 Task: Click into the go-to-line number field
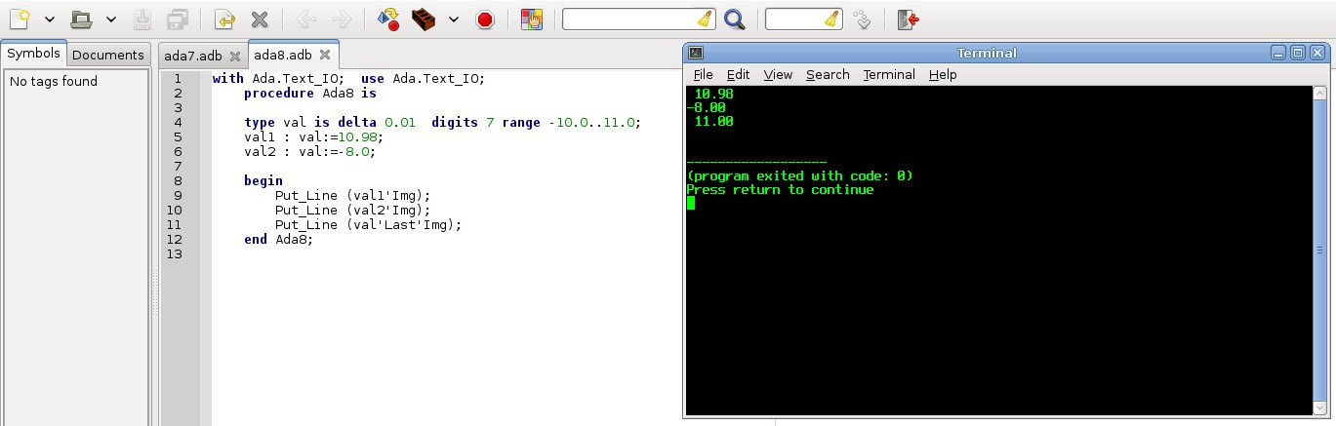coord(794,19)
